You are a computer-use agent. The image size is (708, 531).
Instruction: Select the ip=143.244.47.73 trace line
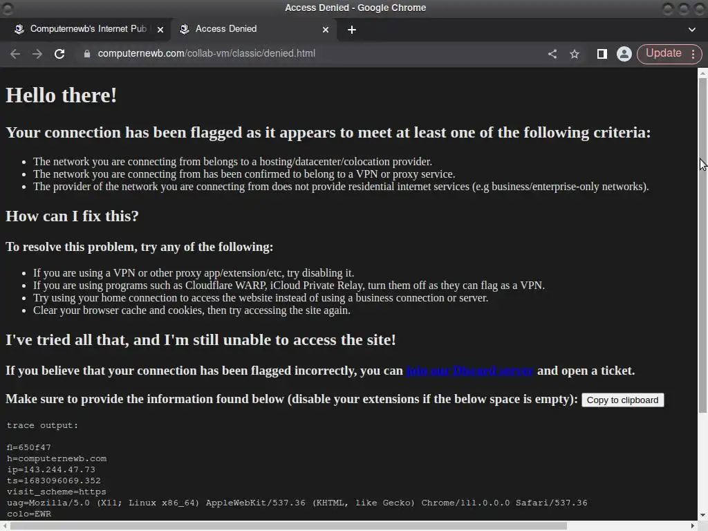tap(51, 469)
